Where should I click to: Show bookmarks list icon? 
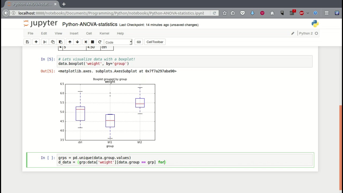(x=233, y=13)
